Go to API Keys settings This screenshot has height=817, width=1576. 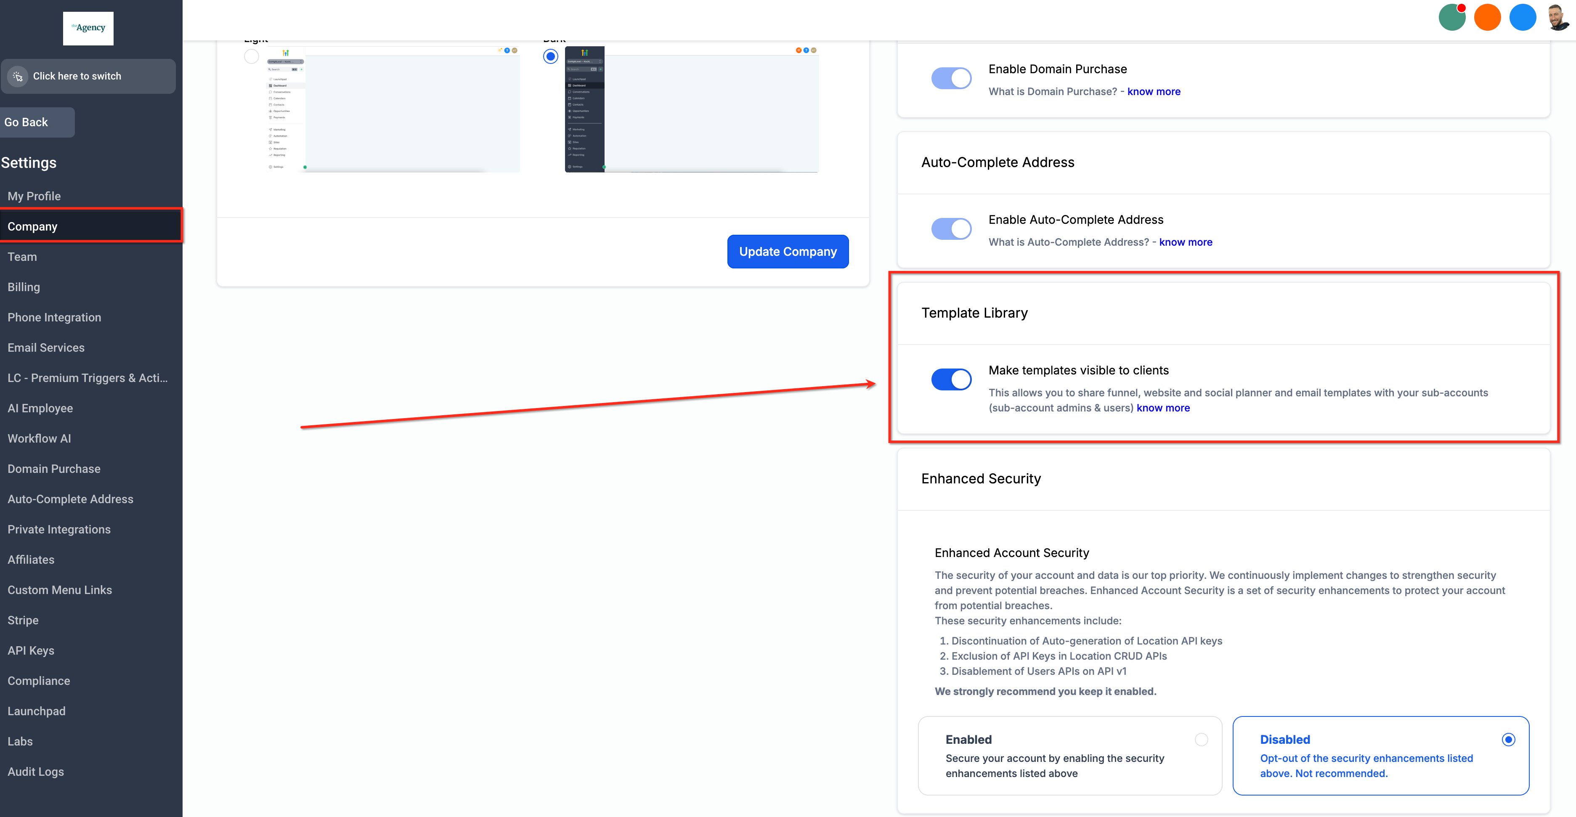click(31, 650)
